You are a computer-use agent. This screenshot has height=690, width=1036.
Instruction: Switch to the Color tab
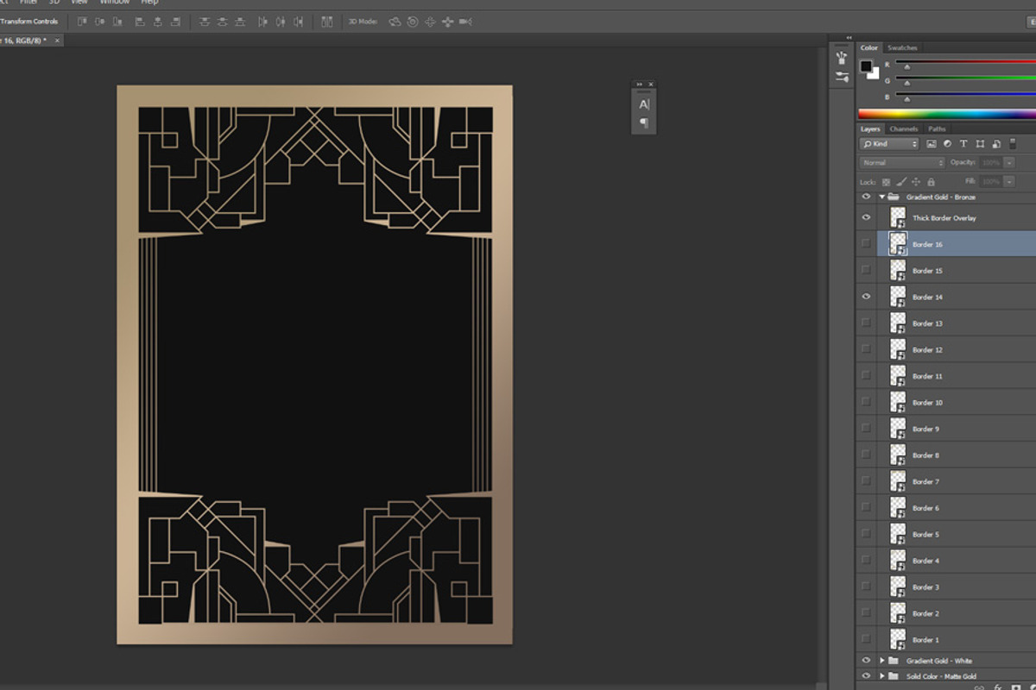coord(869,47)
